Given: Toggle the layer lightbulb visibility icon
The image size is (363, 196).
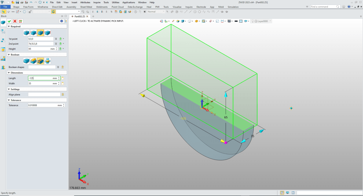Looking at the screenshot, I should click(253, 21).
